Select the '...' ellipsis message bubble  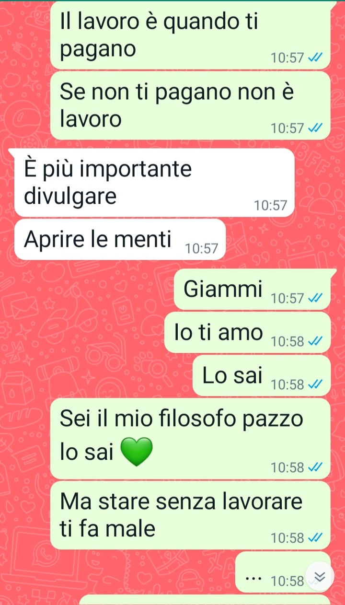coord(283,572)
